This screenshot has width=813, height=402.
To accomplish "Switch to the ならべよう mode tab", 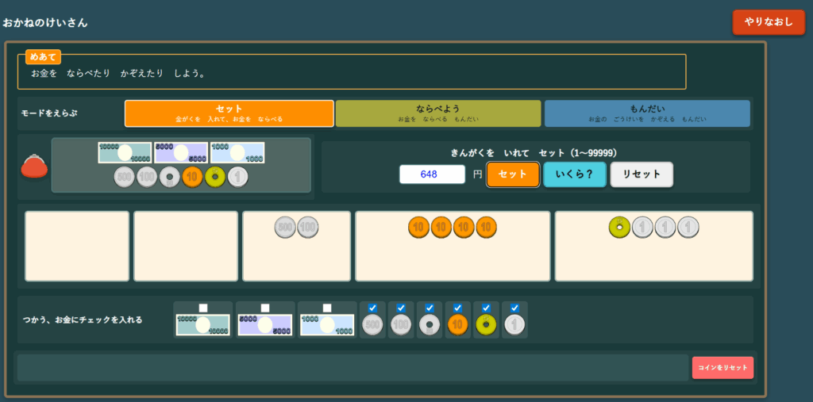I will click(x=437, y=113).
